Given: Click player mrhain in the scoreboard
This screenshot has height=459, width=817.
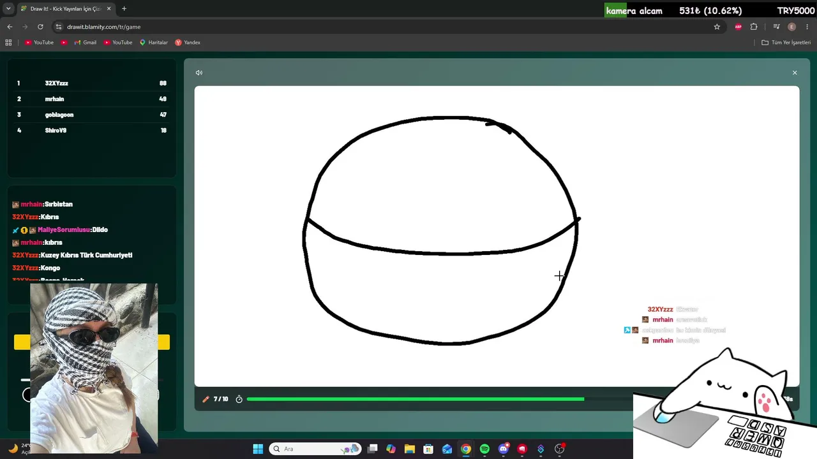Looking at the screenshot, I should coord(54,99).
